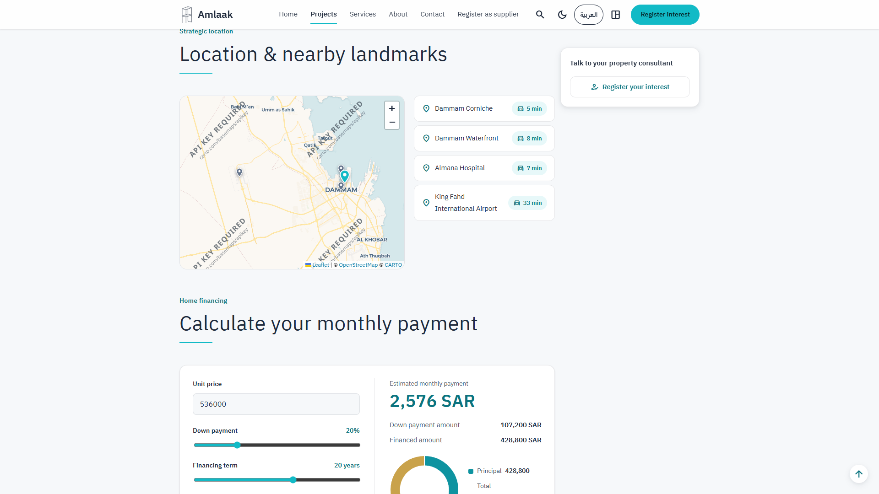
Task: Open Register as supplier link
Action: coord(488,14)
